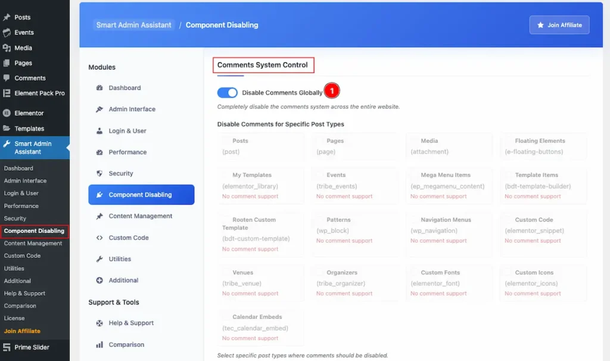Screen dimensions: 610x361
Task: Open Comparison in WordPress submenu
Action: tap(20, 306)
